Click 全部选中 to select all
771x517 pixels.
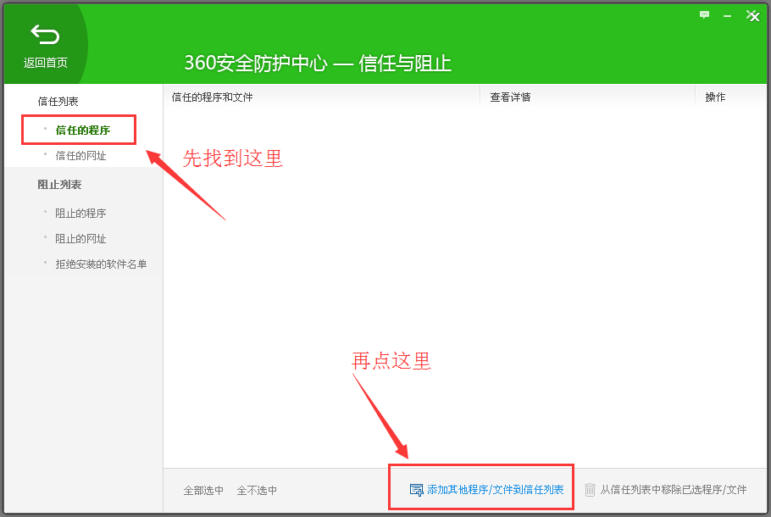click(203, 491)
